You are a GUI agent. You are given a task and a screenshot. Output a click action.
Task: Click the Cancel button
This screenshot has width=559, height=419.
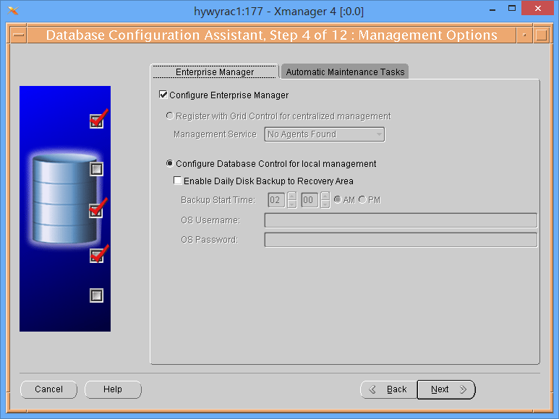[49, 389]
